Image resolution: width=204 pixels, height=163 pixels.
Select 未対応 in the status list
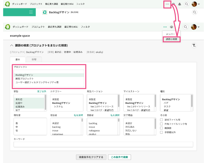[x=29, y=100]
